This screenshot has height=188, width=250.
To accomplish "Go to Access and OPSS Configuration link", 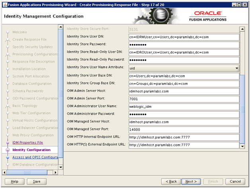I will point(35,157).
